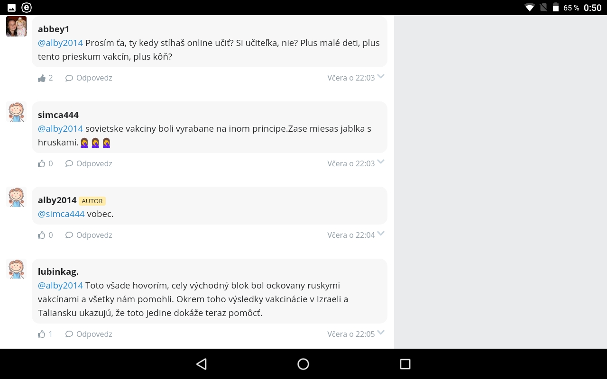Screen dimensions: 607x379
Task: Tap the speech bubble icon under abbey1's comment
Action: click(x=69, y=78)
